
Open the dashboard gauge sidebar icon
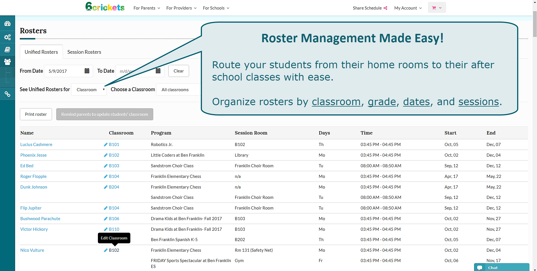coord(8,24)
